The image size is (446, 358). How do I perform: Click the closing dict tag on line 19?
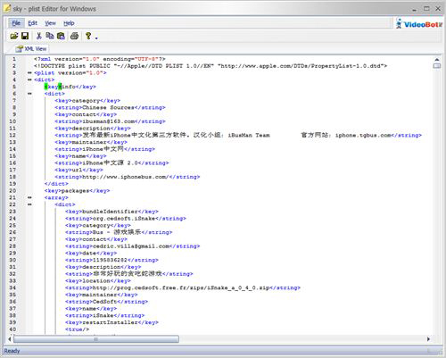pos(56,184)
